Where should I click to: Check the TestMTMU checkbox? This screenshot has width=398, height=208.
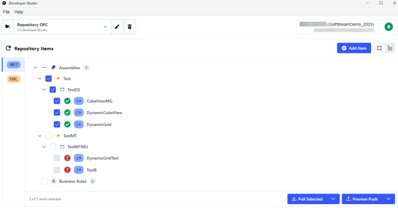coord(53,147)
